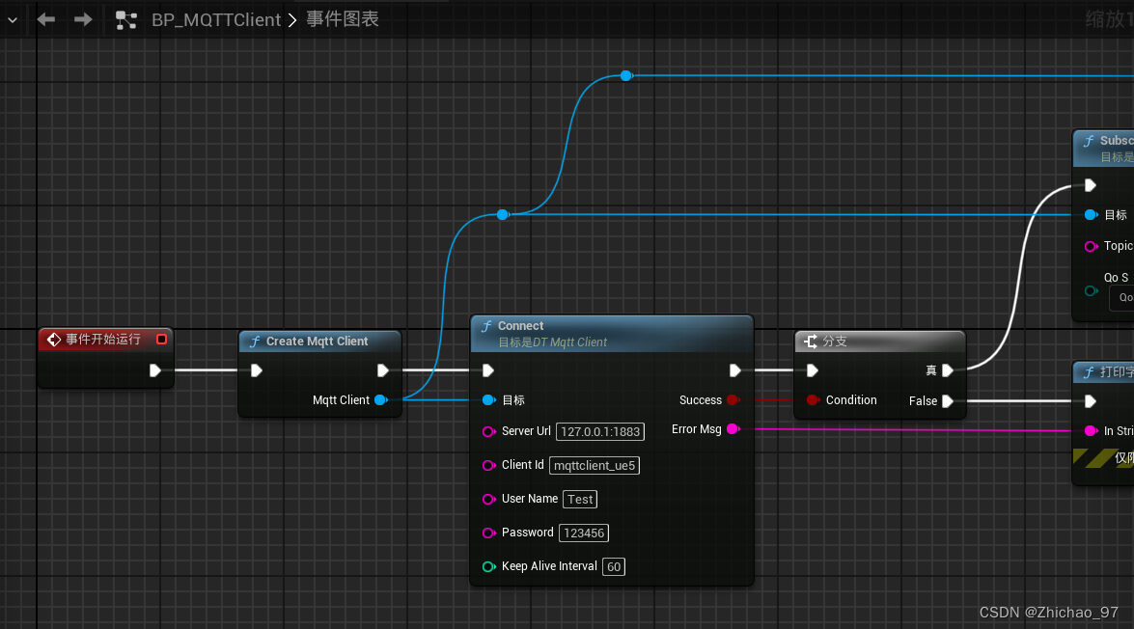The height and width of the screenshot is (629, 1134).
Task: Click the Keep Alive Interval value box
Action: coord(614,566)
